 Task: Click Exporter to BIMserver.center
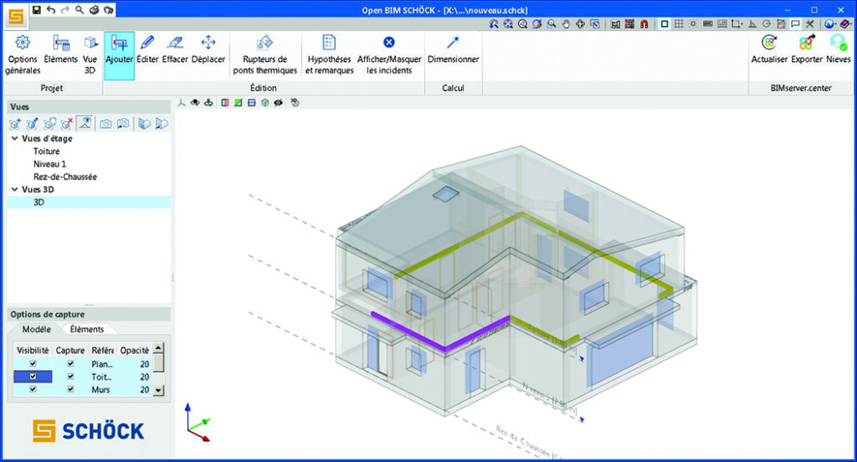pyautogui.click(x=807, y=49)
